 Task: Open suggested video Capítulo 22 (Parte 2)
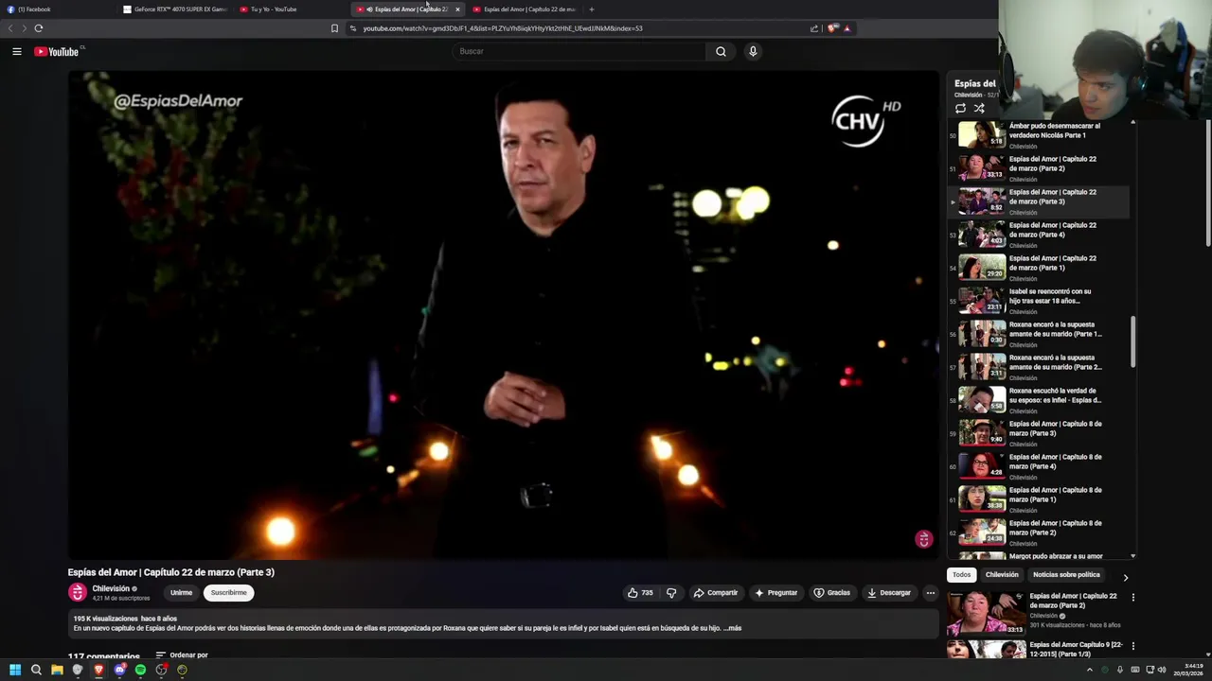point(1034,612)
